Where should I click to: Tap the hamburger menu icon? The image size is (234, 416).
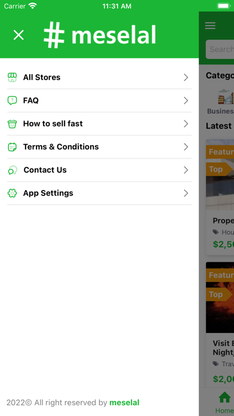[x=210, y=26]
